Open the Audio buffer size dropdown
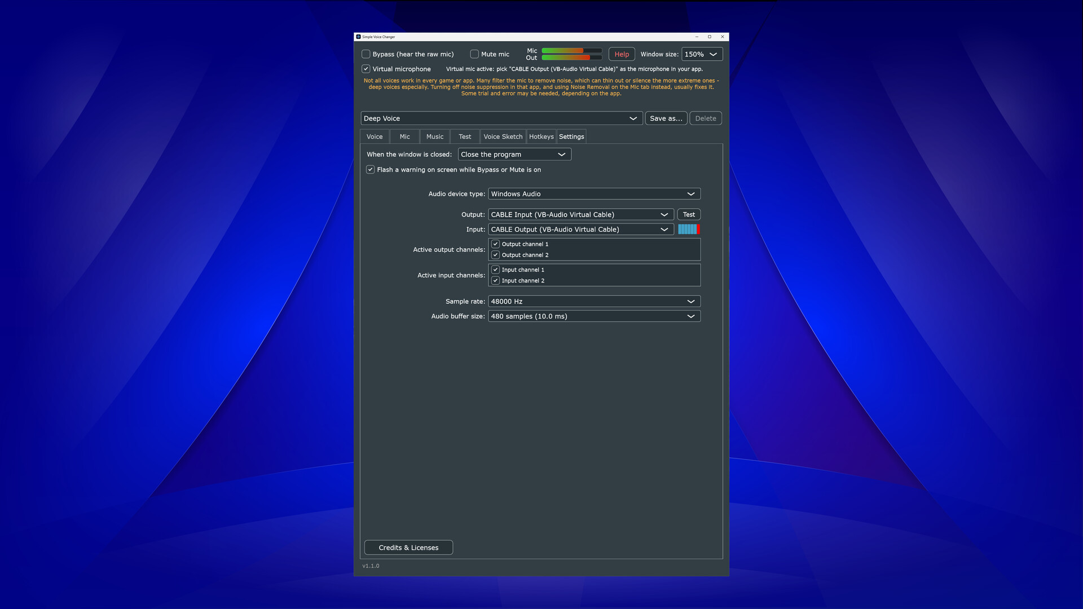The height and width of the screenshot is (609, 1083). click(x=594, y=316)
